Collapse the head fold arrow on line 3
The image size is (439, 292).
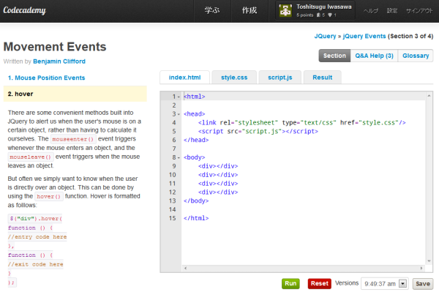click(x=179, y=114)
